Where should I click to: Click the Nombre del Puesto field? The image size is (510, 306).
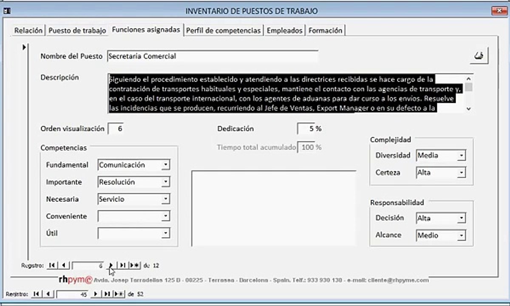pos(212,56)
